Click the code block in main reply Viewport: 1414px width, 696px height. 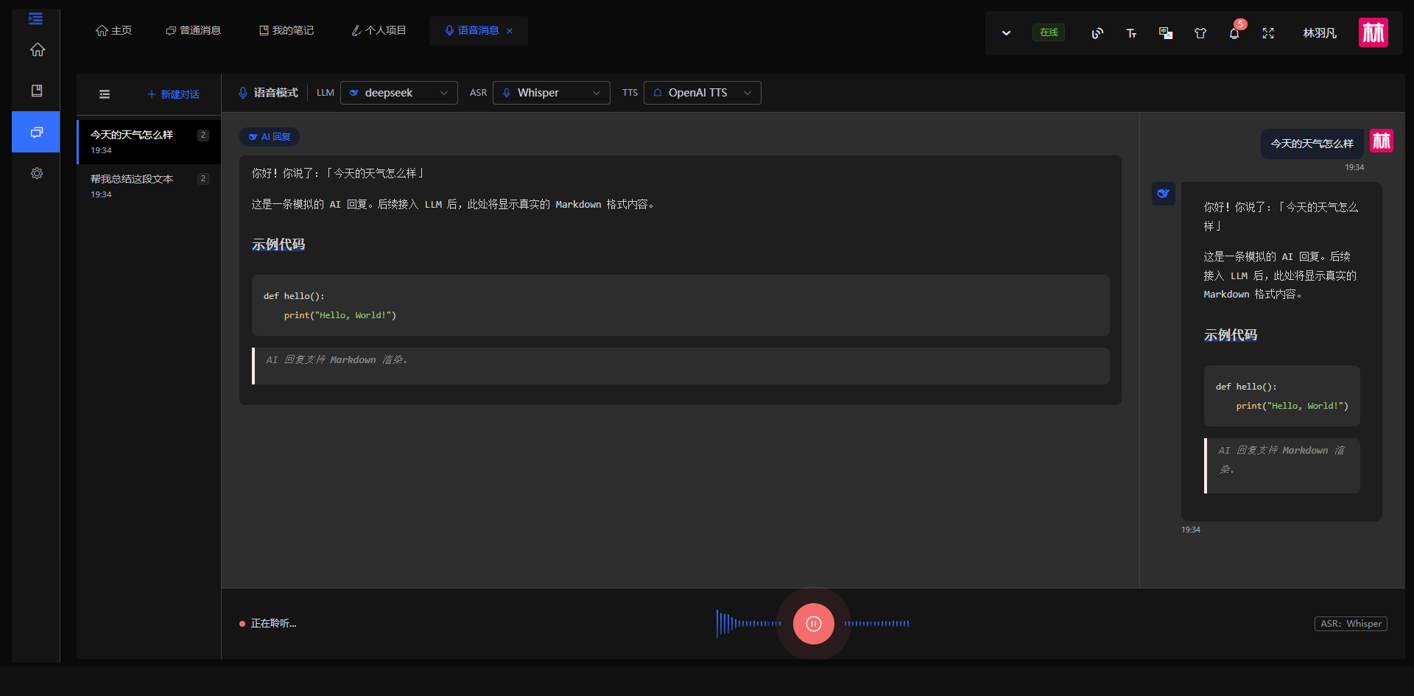(680, 306)
